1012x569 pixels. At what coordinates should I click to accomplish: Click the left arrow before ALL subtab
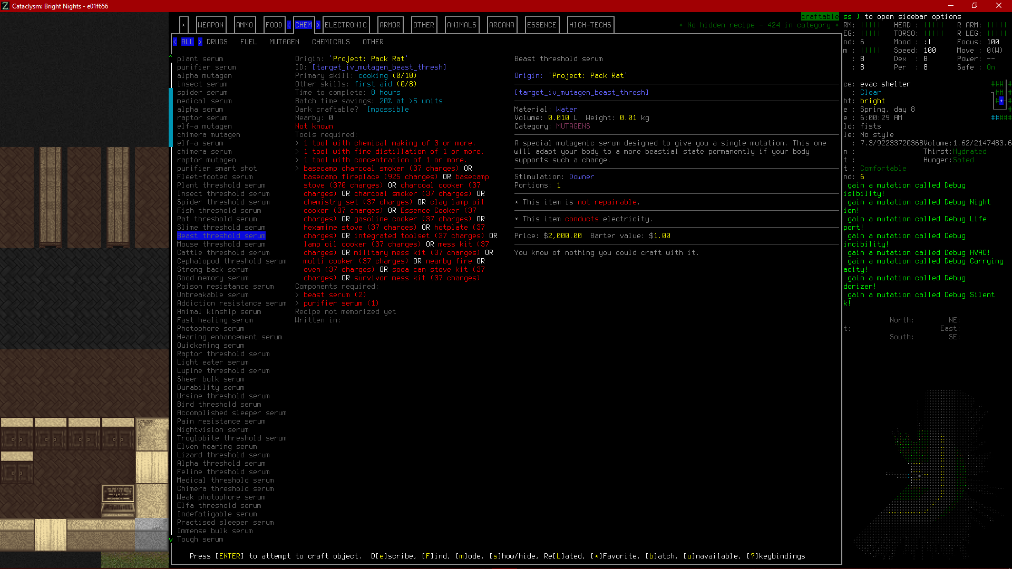[x=175, y=42]
